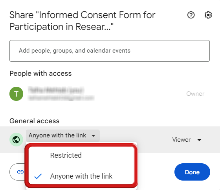This screenshot has width=220, height=190.
Task: Focus the Add people, groups, calendar events field
Action: [x=110, y=51]
